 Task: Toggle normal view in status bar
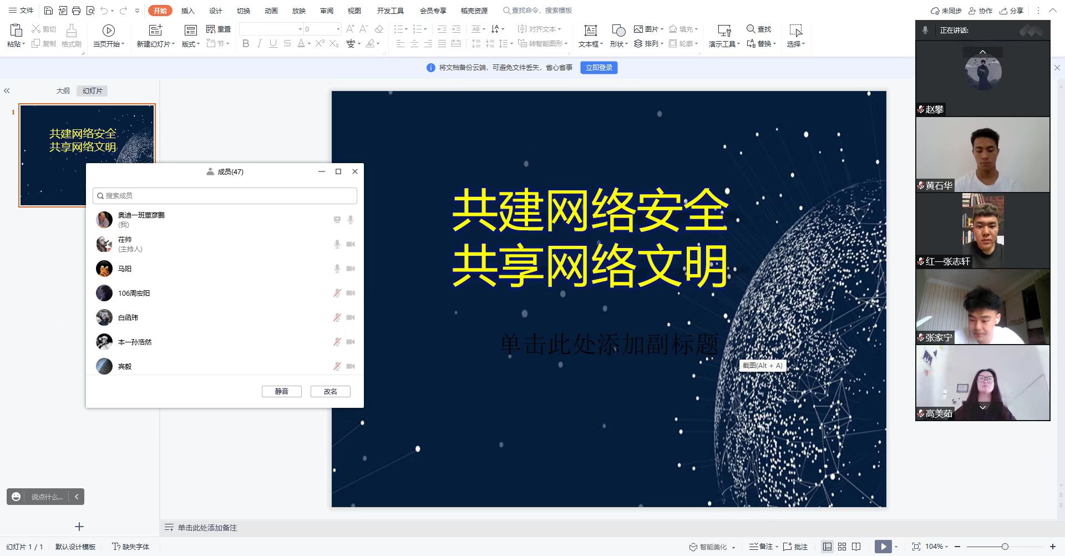click(827, 547)
